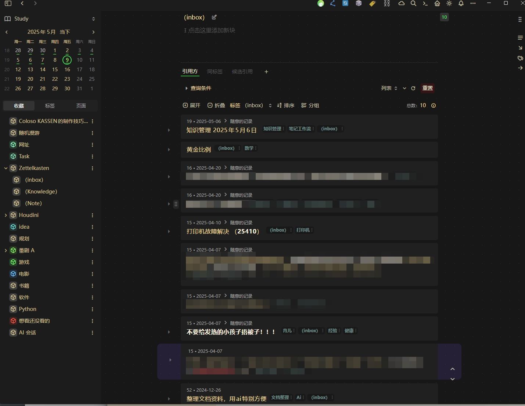
Task: Open the (Knowledge) favorite item
Action: pos(41,192)
